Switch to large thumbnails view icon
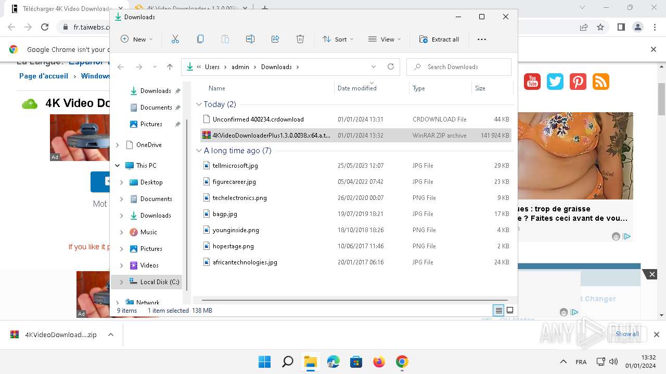Viewport: 666px width, 374px height. 510,311
